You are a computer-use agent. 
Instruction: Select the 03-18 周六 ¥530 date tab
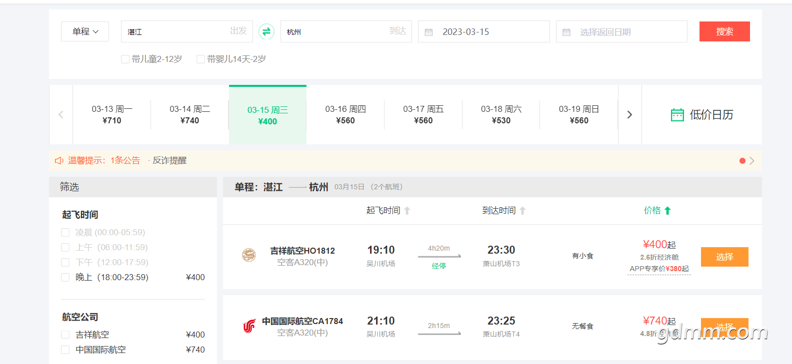coord(501,114)
